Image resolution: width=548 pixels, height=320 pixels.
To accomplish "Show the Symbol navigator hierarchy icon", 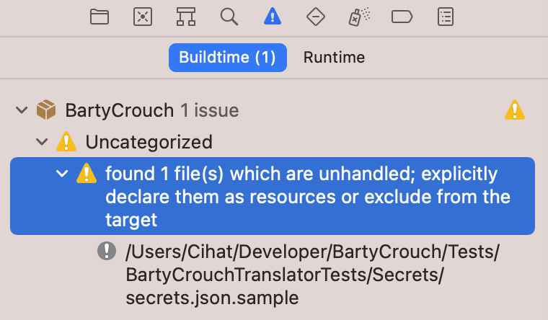I will [x=186, y=17].
